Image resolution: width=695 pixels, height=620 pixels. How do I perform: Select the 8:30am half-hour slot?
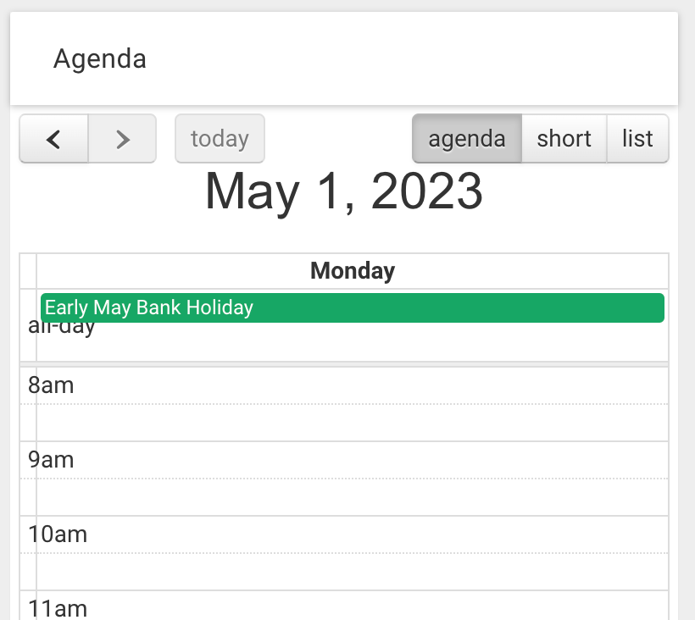point(353,423)
